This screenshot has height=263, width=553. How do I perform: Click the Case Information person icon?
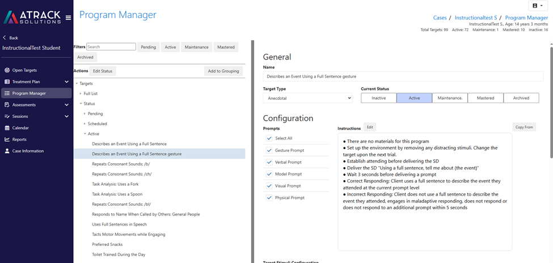pos(7,151)
